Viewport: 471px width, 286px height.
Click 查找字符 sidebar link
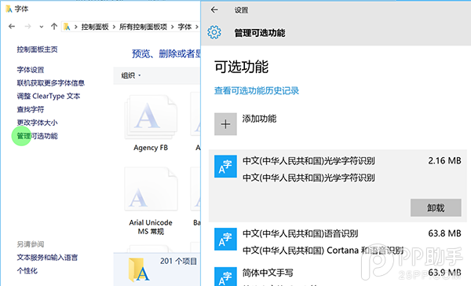pos(31,109)
